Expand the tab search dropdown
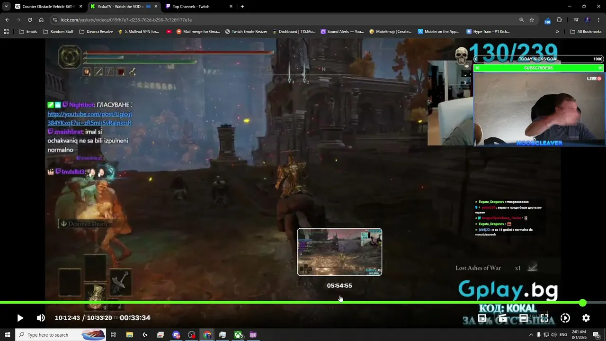Image resolution: width=606 pixels, height=341 pixels. tap(6, 7)
